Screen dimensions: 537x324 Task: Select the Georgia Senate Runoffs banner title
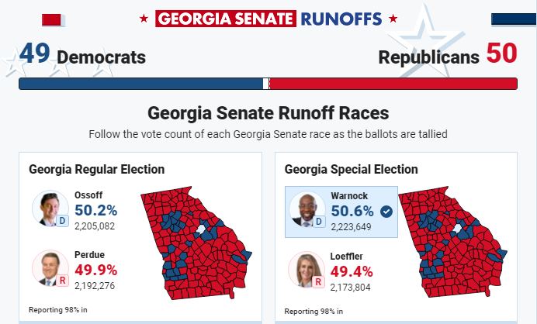click(x=268, y=18)
